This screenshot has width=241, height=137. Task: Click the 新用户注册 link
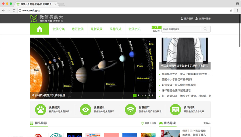point(205,19)
